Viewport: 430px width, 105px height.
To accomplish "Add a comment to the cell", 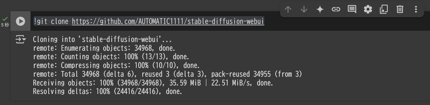I will 352,9.
